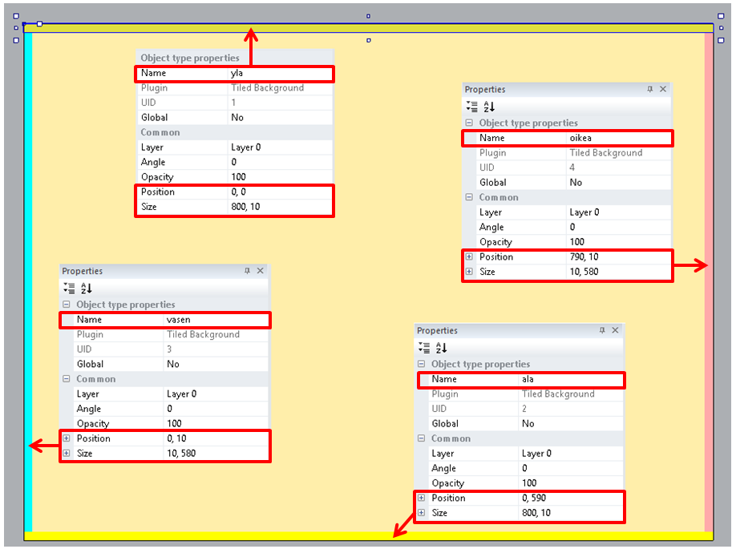Click Alphabetical sort icon in oikea Properties panel
The image size is (732, 549).
pyautogui.click(x=489, y=107)
